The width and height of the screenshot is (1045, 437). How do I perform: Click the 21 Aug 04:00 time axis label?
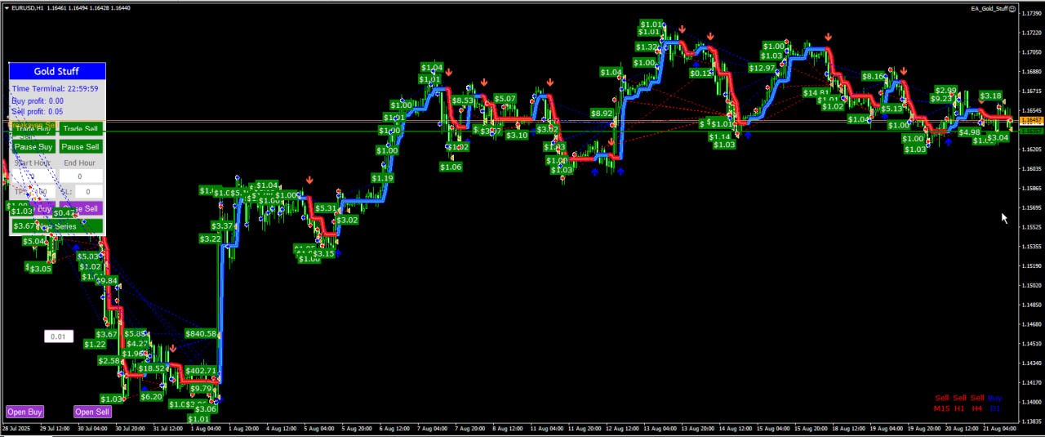(1000, 428)
